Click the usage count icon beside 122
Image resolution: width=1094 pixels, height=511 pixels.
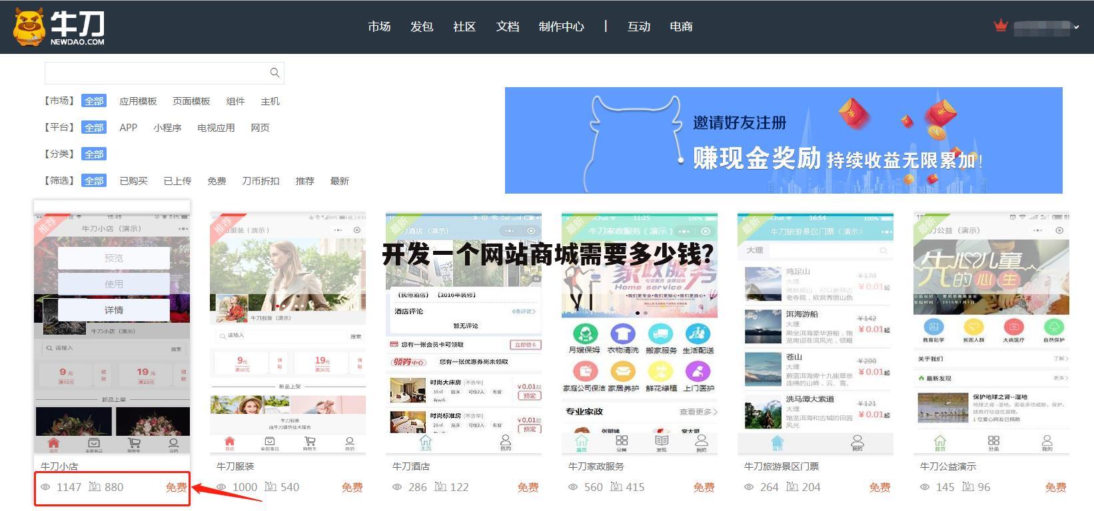click(x=440, y=487)
